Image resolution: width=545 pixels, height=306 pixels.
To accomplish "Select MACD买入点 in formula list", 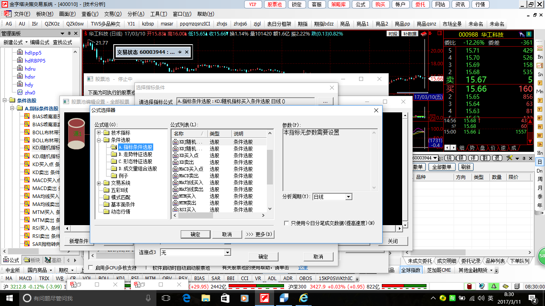I will 191,169.
